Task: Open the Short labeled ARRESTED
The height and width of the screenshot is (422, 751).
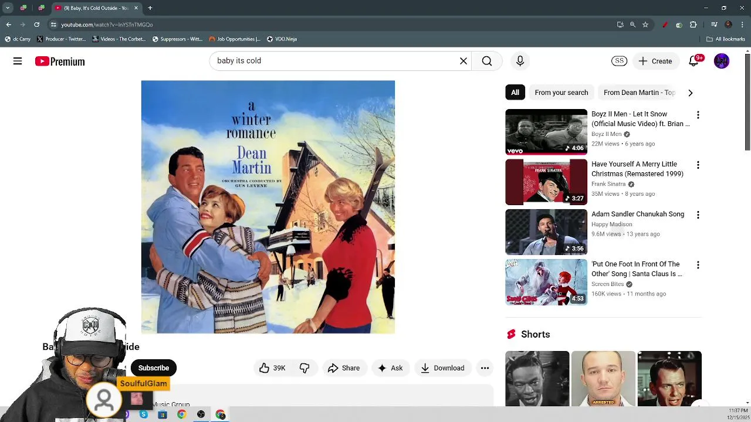Action: point(603,378)
